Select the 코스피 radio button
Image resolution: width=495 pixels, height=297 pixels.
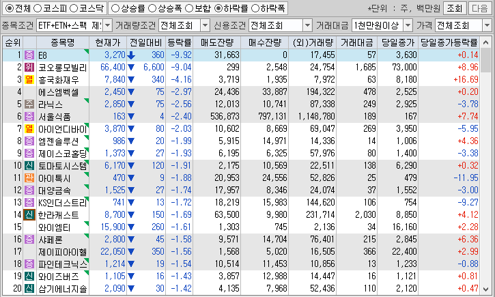coord(38,8)
